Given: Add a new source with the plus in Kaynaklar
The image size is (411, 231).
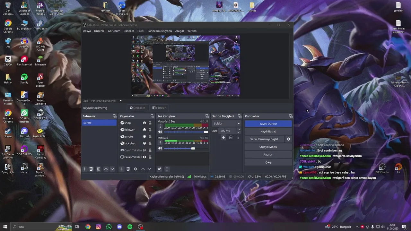Looking at the screenshot, I should pos(122,169).
